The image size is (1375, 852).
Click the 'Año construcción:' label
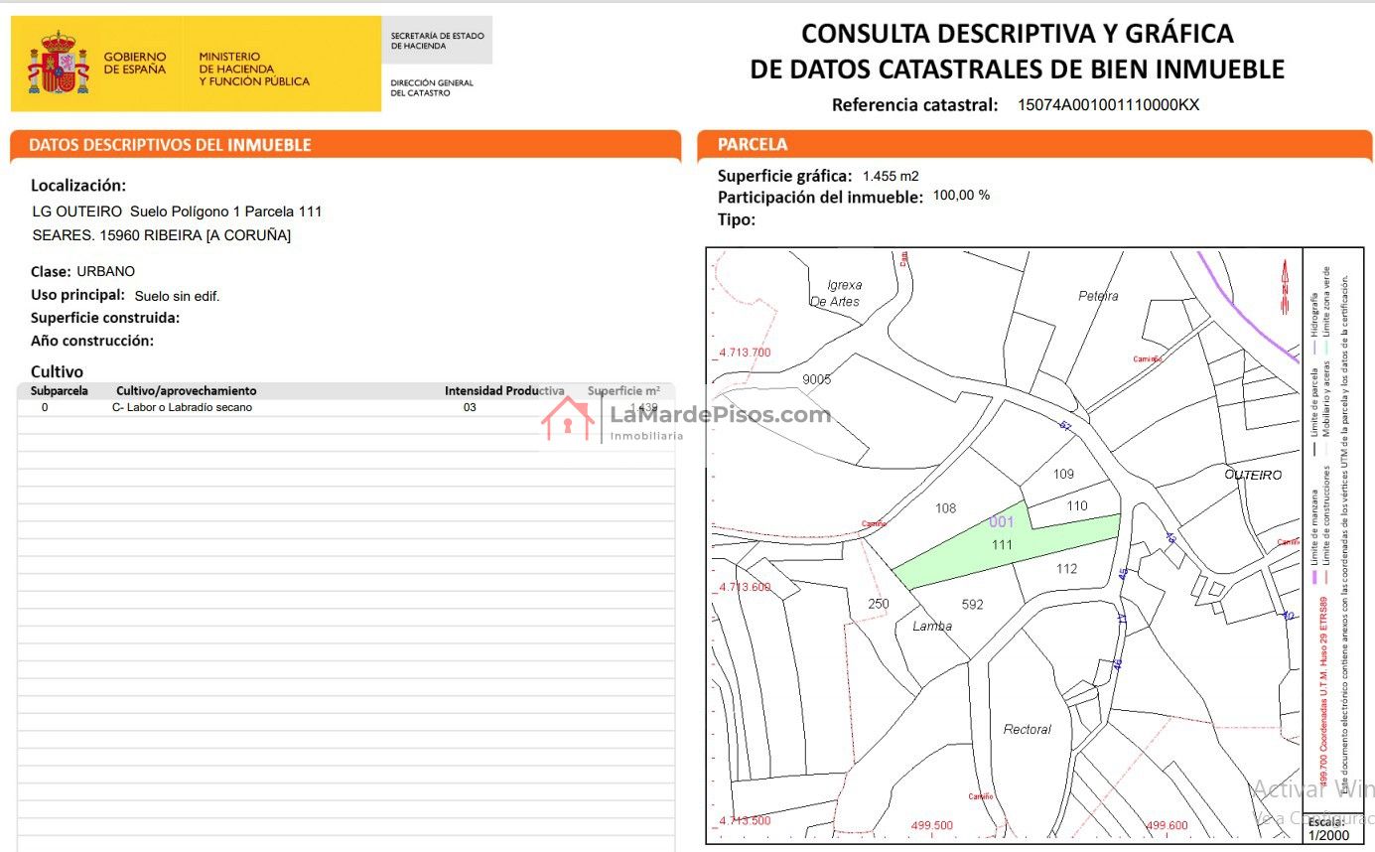(92, 341)
